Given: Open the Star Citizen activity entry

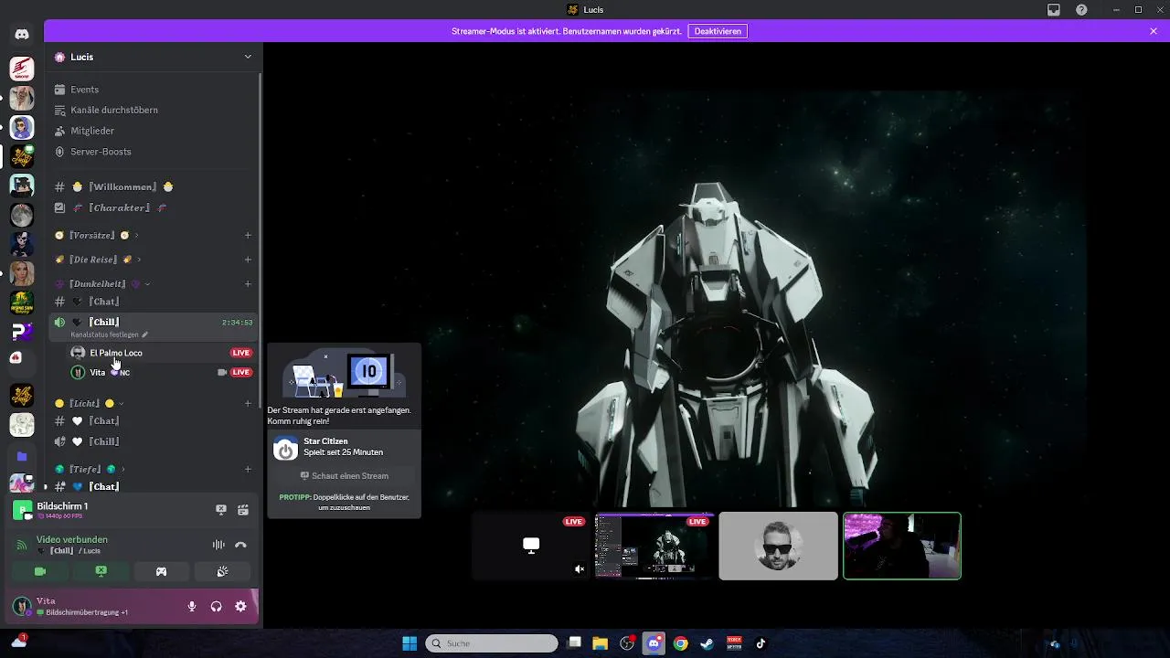Looking at the screenshot, I should click(x=345, y=447).
